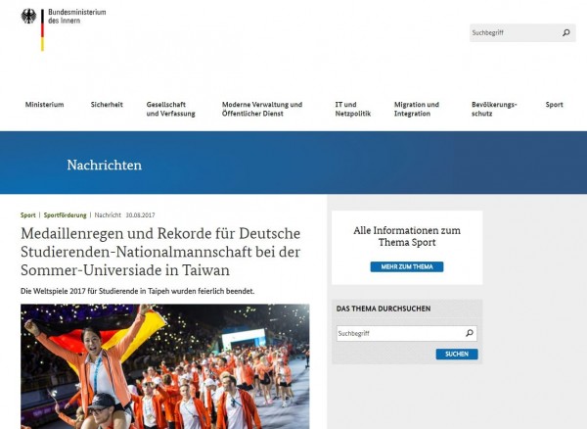Open IT und Netzpolitik menu
This screenshot has height=429, width=587.
click(352, 109)
